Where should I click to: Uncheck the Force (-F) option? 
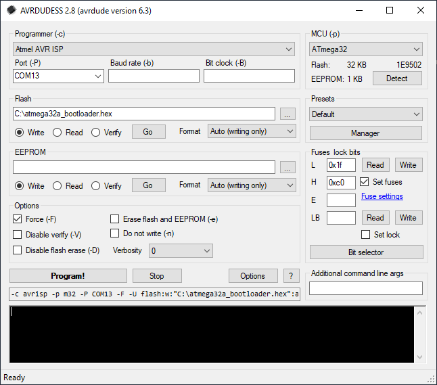point(18,219)
